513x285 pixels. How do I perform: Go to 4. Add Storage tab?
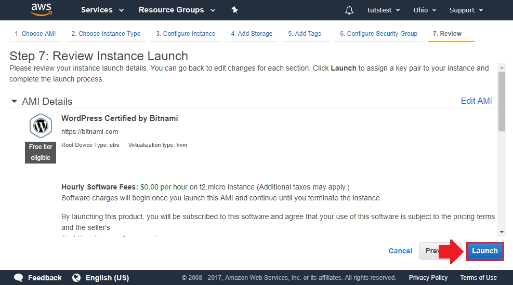(252, 34)
